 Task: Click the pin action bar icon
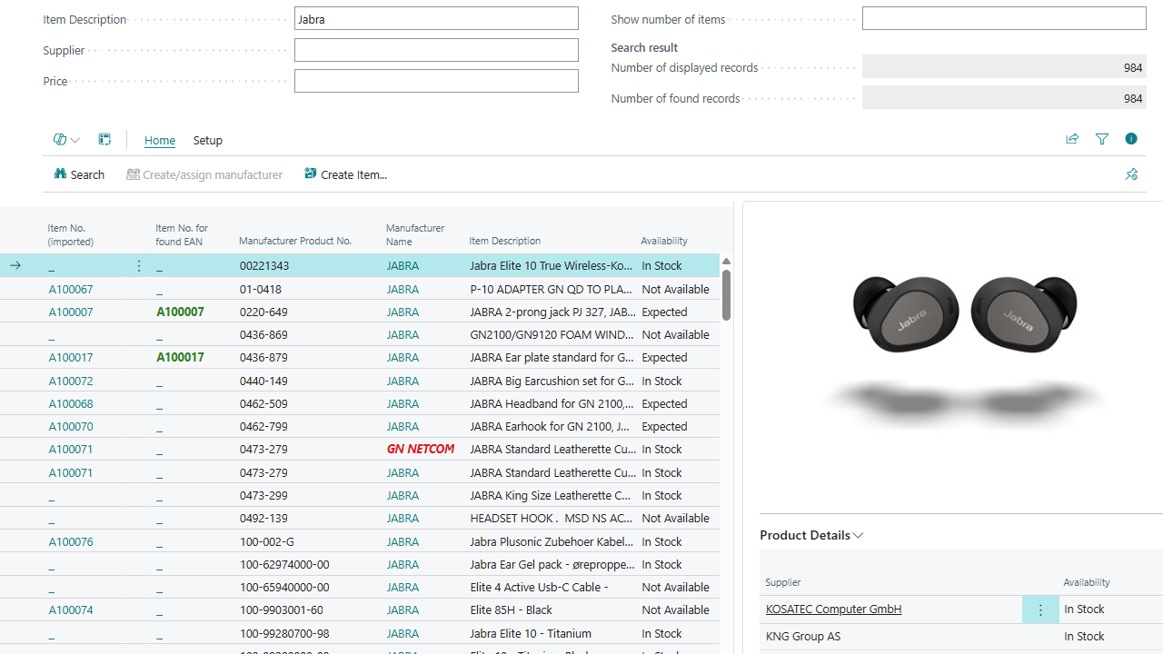point(1131,174)
